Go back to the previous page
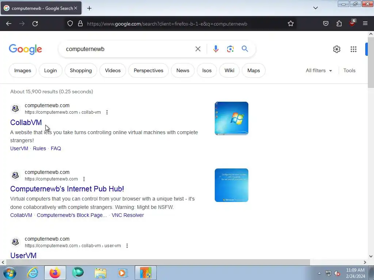 coord(9,24)
